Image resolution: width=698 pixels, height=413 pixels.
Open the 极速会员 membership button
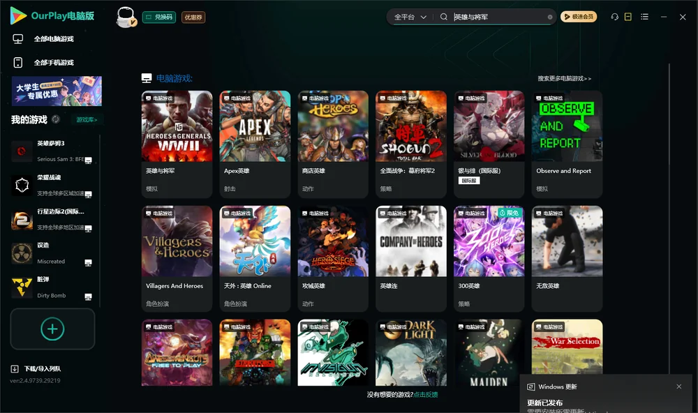pyautogui.click(x=579, y=17)
